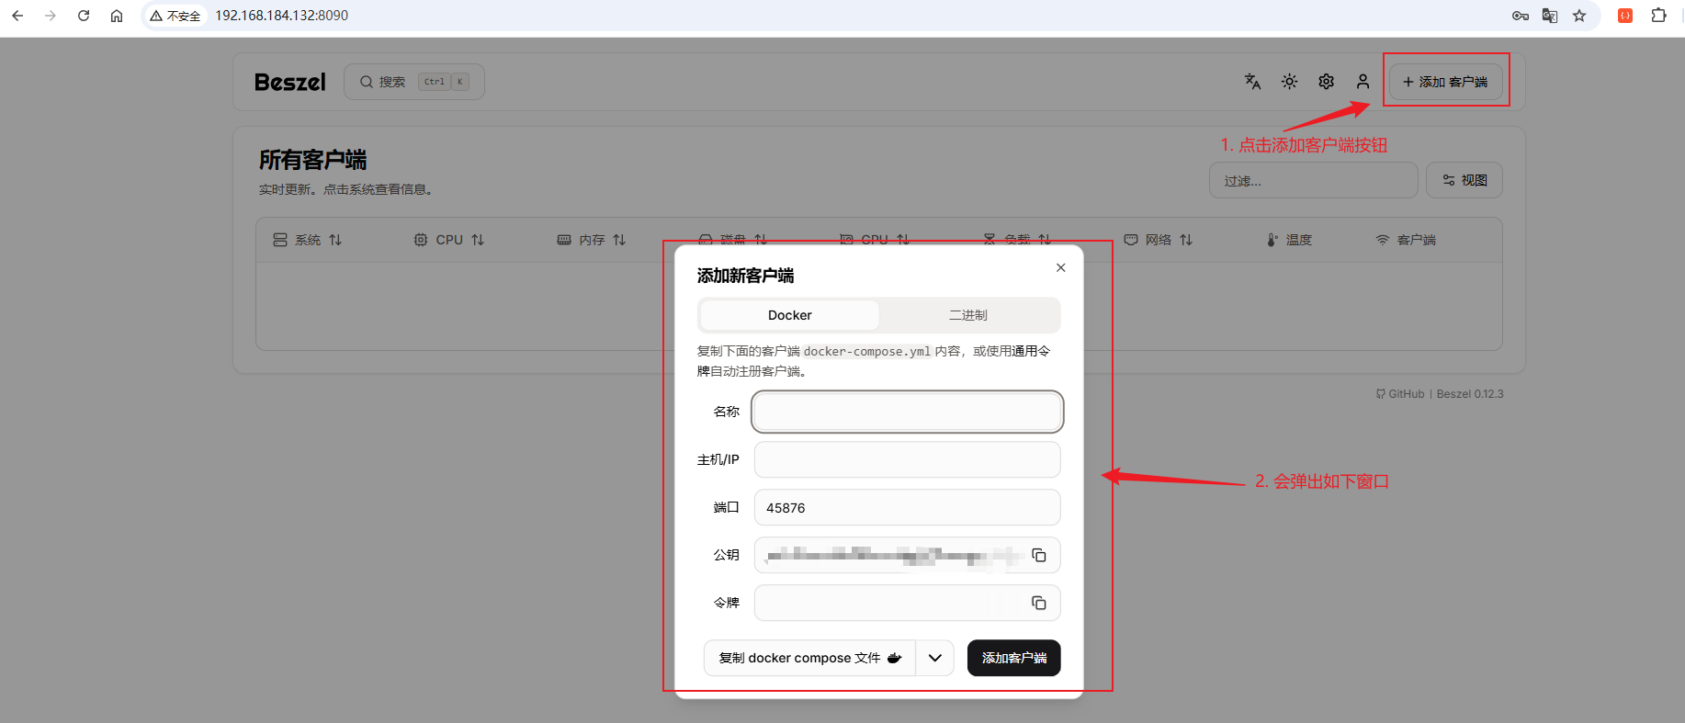Select the Docker tab
The image size is (1685, 723).
click(790, 315)
